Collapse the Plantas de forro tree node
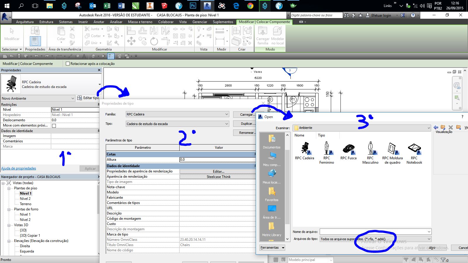Image resolution: width=468 pixels, height=263 pixels. coord(9,209)
